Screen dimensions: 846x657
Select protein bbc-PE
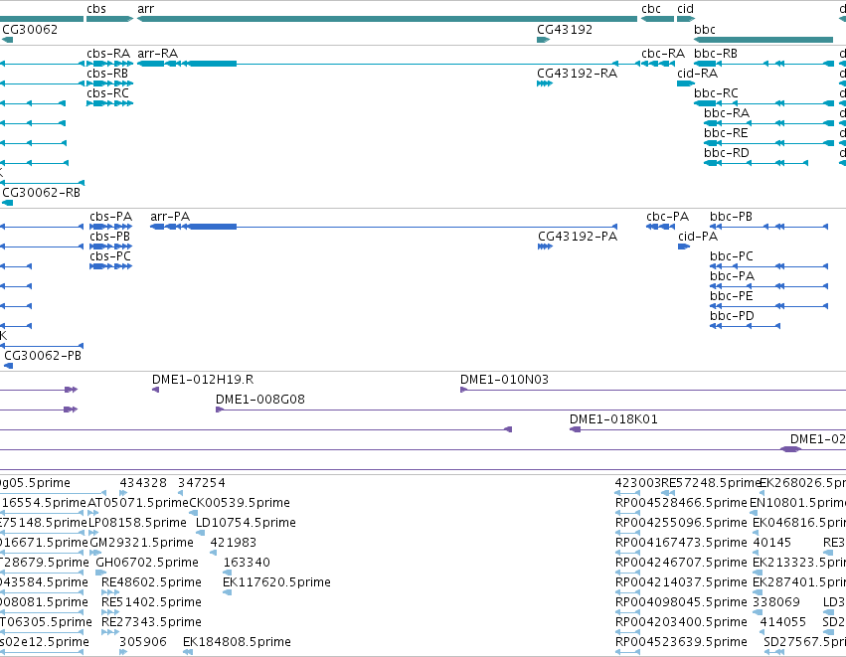(x=768, y=306)
